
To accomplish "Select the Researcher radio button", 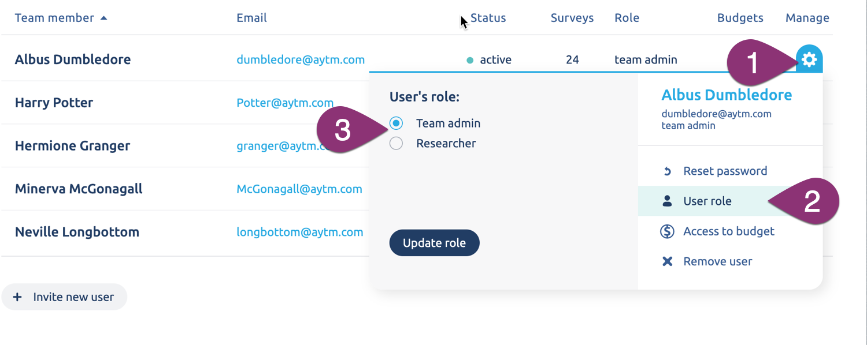I will 396,143.
